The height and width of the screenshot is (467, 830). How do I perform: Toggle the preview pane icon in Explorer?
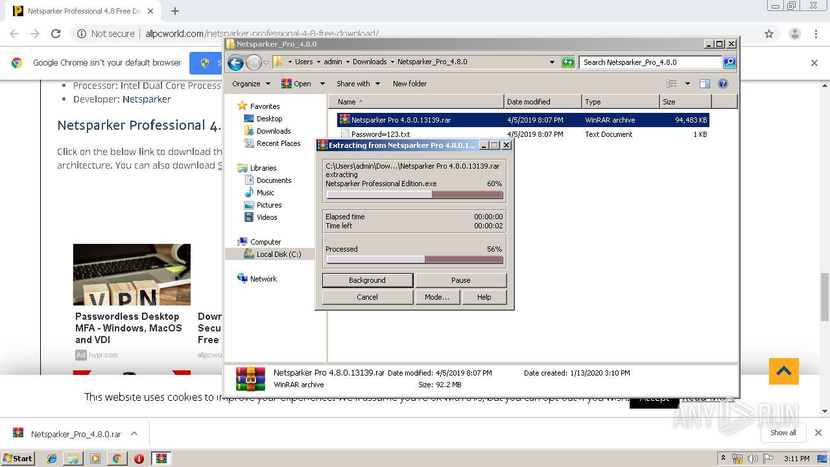(x=705, y=84)
